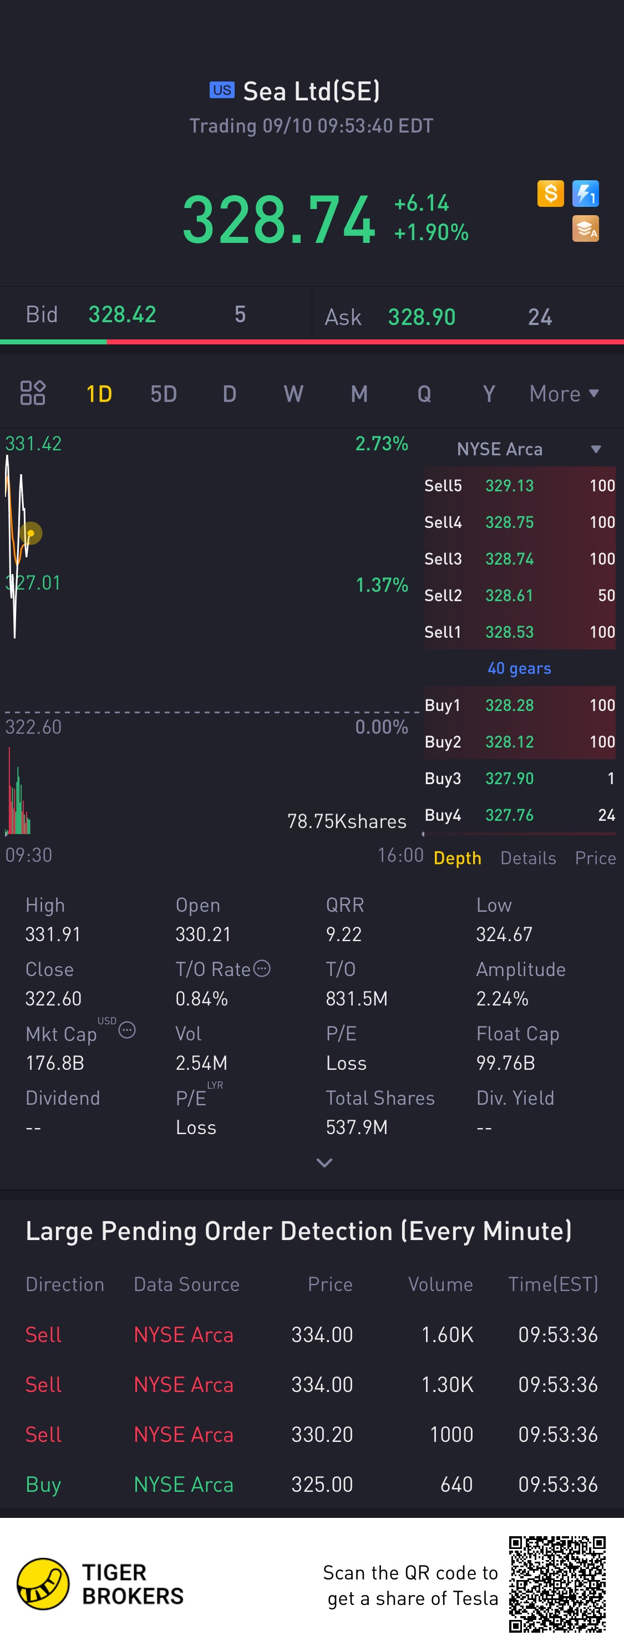Viewport: 624px width, 1651px height.
Task: Tap the Mkt Cap currency icon
Action: click(127, 1030)
